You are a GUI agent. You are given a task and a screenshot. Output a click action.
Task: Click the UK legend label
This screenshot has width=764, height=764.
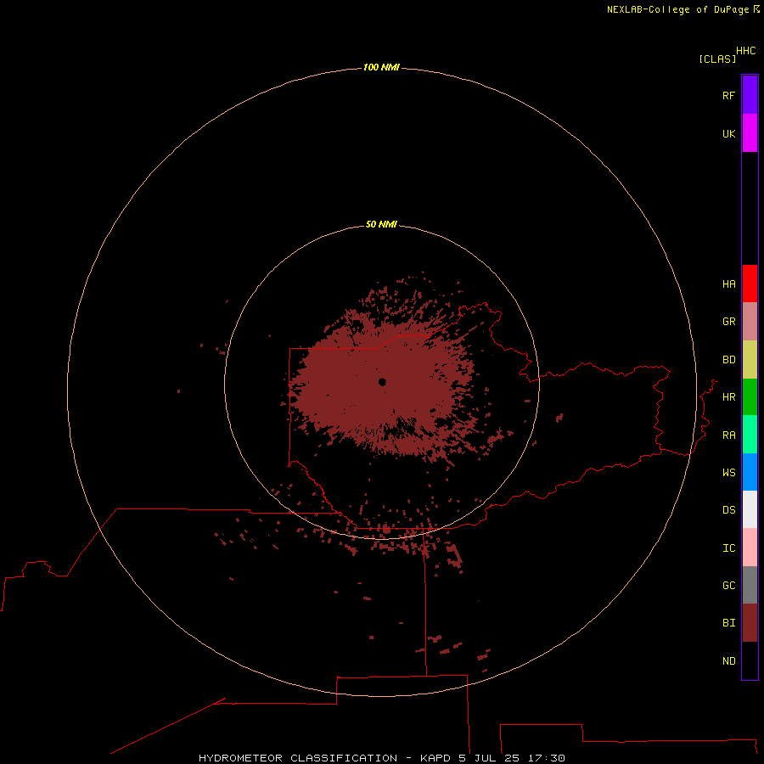tap(728, 133)
